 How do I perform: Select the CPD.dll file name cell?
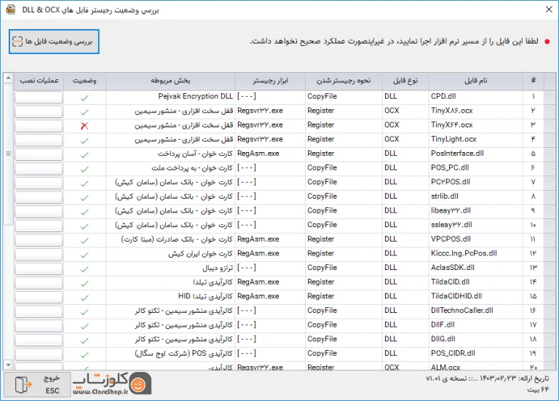[x=476, y=97]
